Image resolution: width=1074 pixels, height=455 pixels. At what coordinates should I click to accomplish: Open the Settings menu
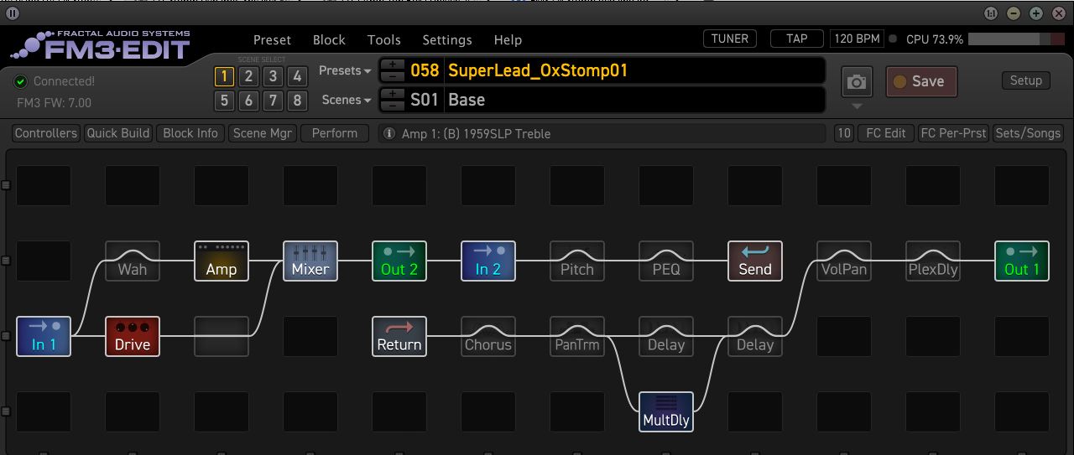coord(446,39)
